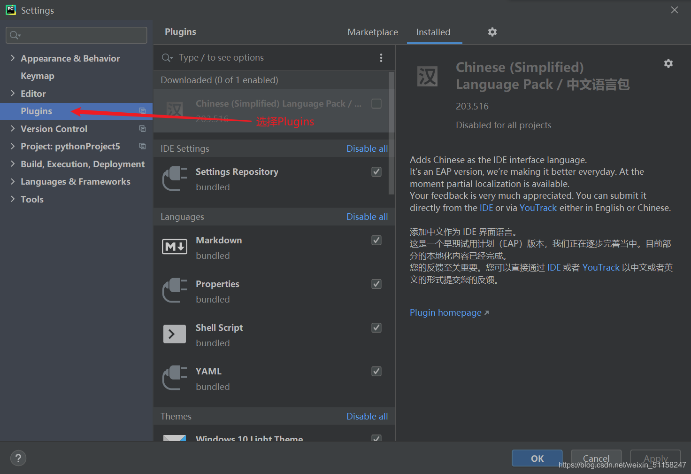Click Disable all for IDE Settings
This screenshot has height=474, width=691.
click(x=367, y=148)
